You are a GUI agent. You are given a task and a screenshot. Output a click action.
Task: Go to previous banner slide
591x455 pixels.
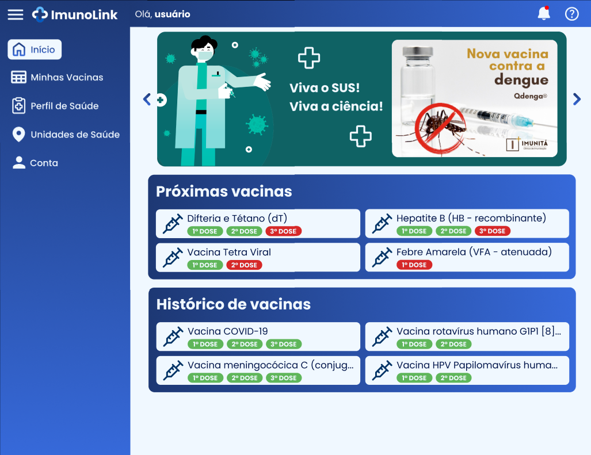[x=147, y=99]
